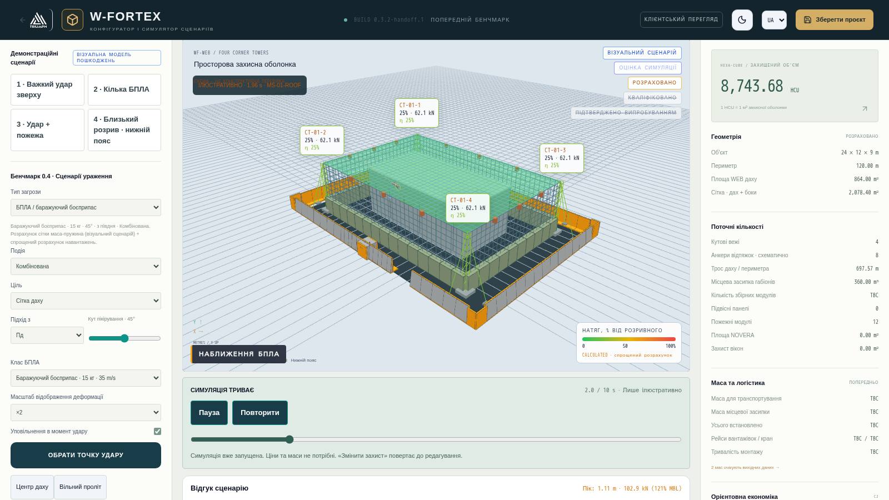
Task: Select scenario 2 Кілька БПЛА
Action: [x=124, y=89]
